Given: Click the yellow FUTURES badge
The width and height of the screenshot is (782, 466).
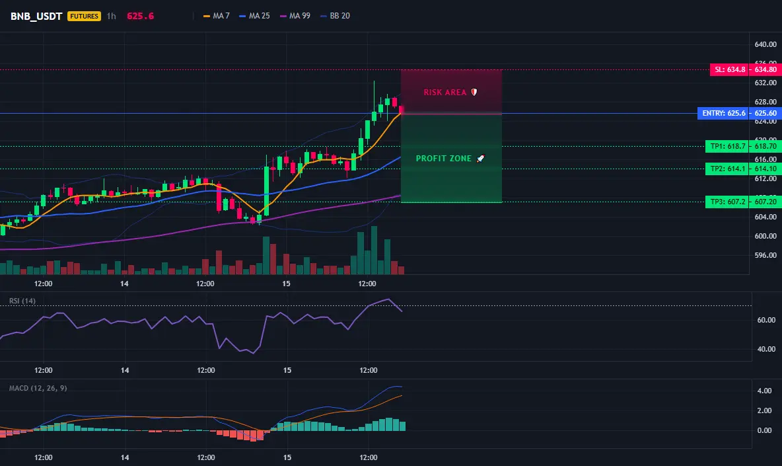Looking at the screenshot, I should [85, 16].
